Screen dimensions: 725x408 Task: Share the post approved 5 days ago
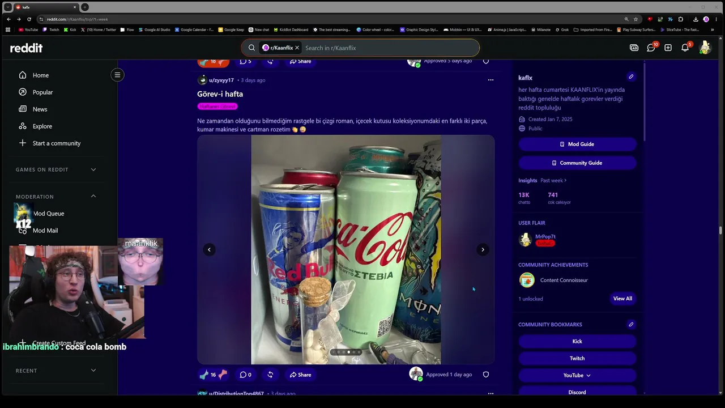point(300,61)
